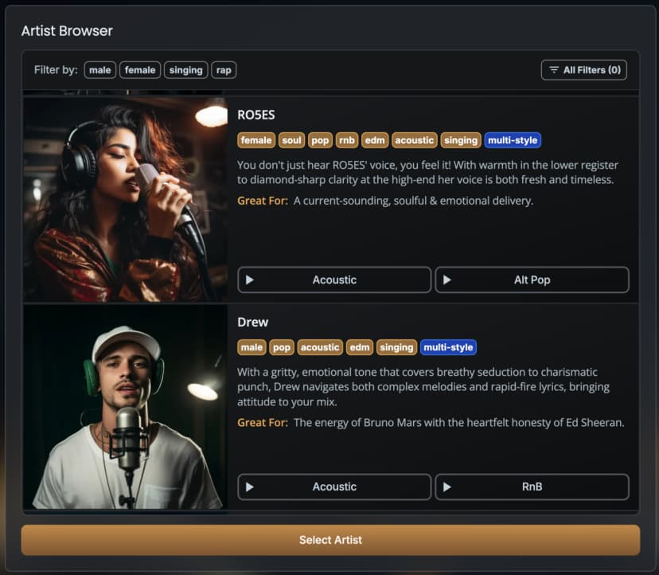Click RO5ES Acoustic demo label
Viewport: 659px width, 575px height.
[334, 280]
